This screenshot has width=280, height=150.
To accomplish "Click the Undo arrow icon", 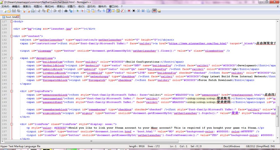I will [x=55, y=11].
